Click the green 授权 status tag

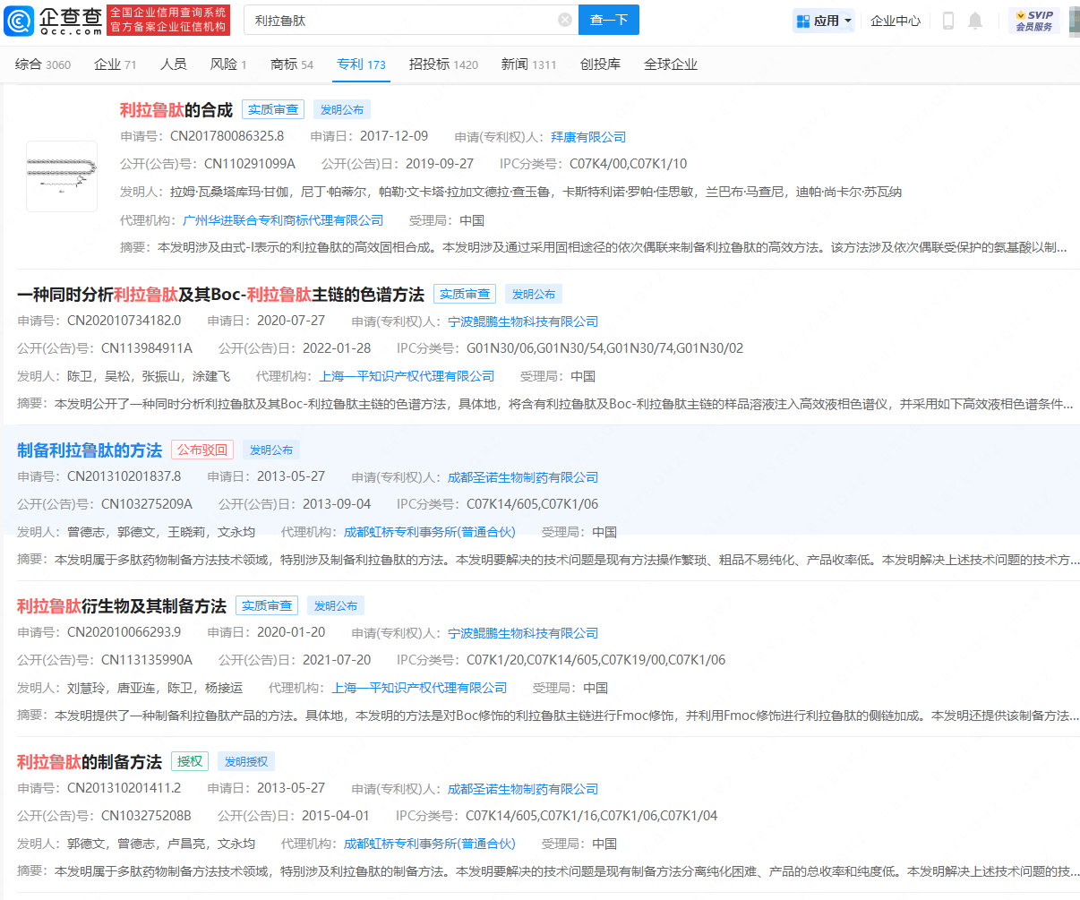click(x=190, y=762)
